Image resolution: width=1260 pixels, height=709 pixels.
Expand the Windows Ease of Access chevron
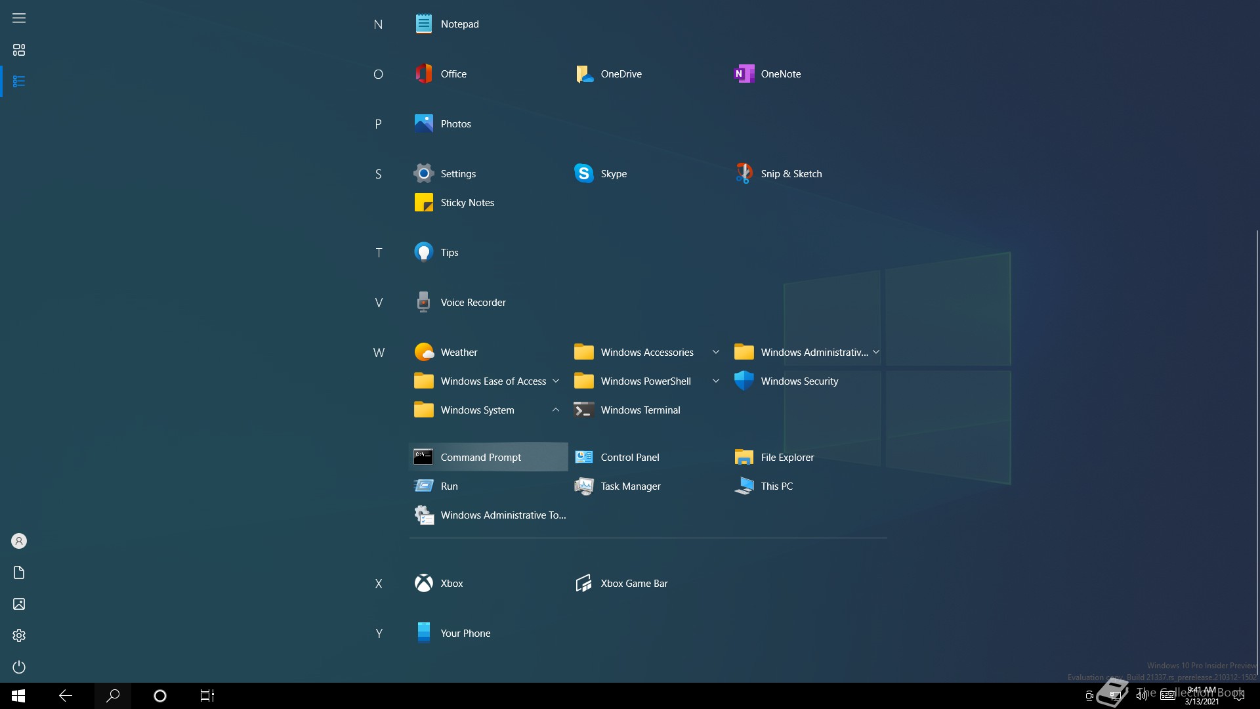(x=556, y=381)
